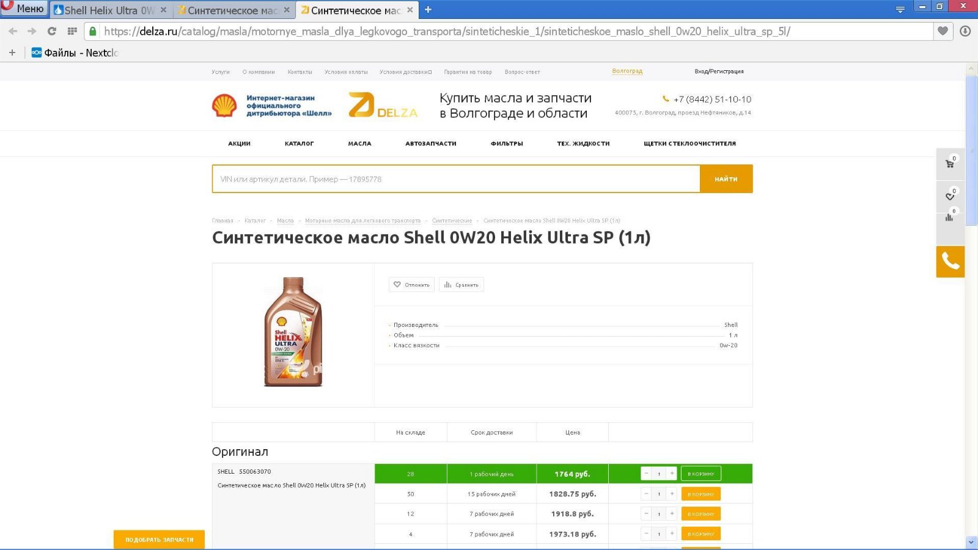The width and height of the screenshot is (978, 550).
Task: Add 1828.75 руб. offer to cart
Action: coord(701,494)
